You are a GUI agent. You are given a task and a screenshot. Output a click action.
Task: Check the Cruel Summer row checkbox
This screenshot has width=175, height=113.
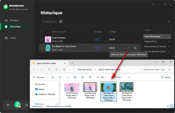41,39
